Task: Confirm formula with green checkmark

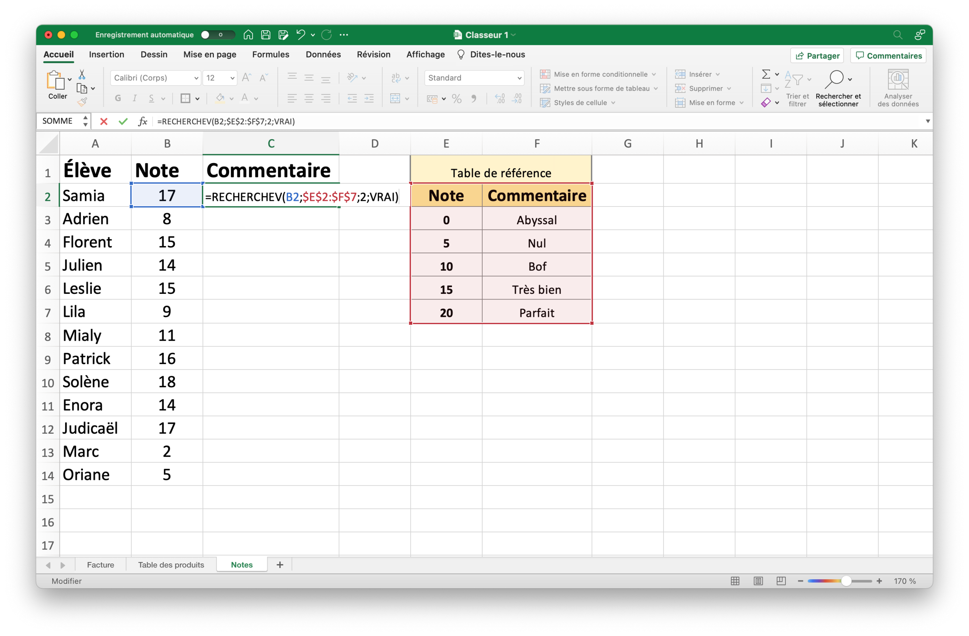Action: (x=123, y=121)
